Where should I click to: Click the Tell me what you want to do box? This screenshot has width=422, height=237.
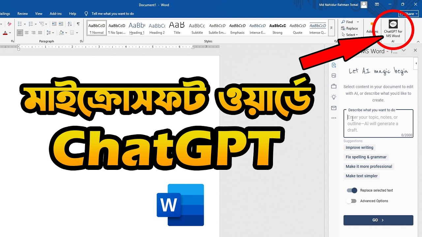point(109,13)
